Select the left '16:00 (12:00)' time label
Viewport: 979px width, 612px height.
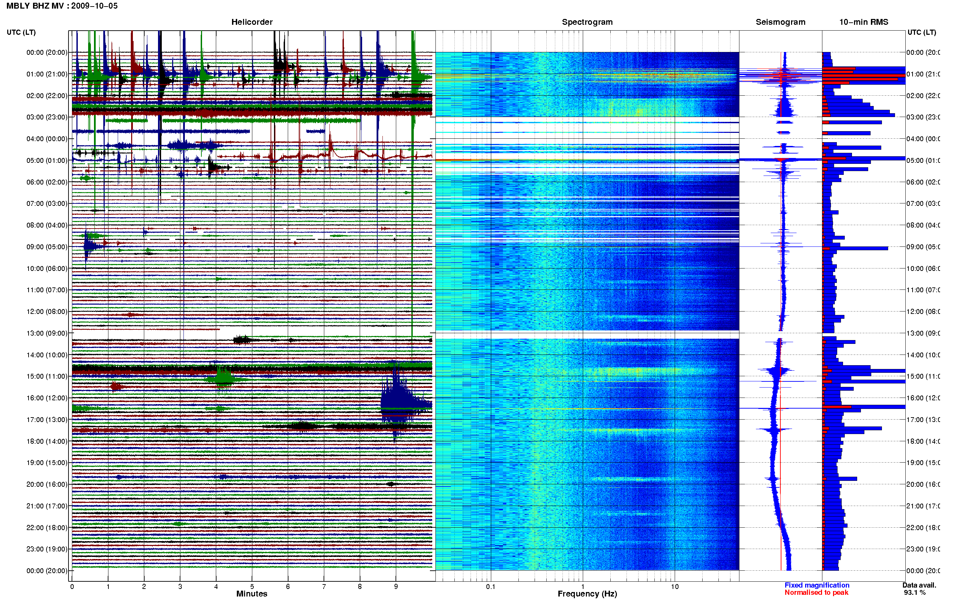coord(47,398)
